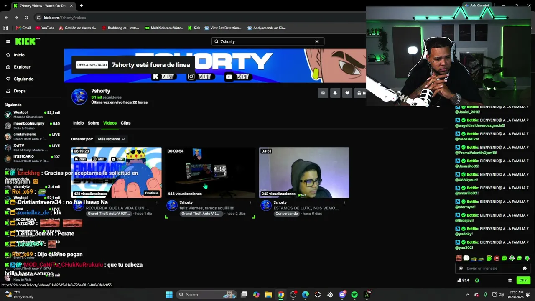This screenshot has height=301, width=535.
Task: Open XviTV channel in Siguiendo list
Action: (33, 148)
